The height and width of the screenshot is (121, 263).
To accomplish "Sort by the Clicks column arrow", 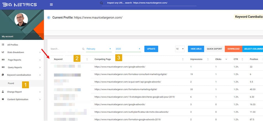I will pos(226,59).
